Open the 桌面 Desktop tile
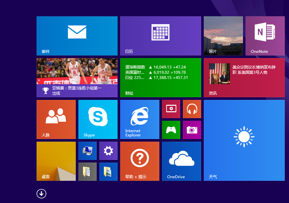The height and width of the screenshot is (203, 289). click(56, 161)
